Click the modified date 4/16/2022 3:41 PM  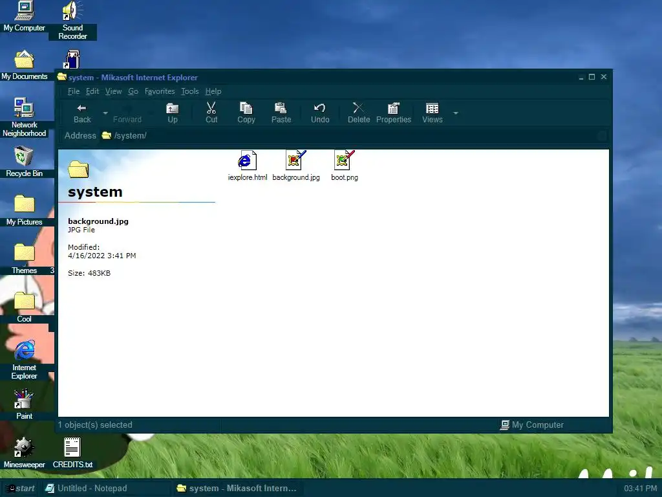[101, 256]
